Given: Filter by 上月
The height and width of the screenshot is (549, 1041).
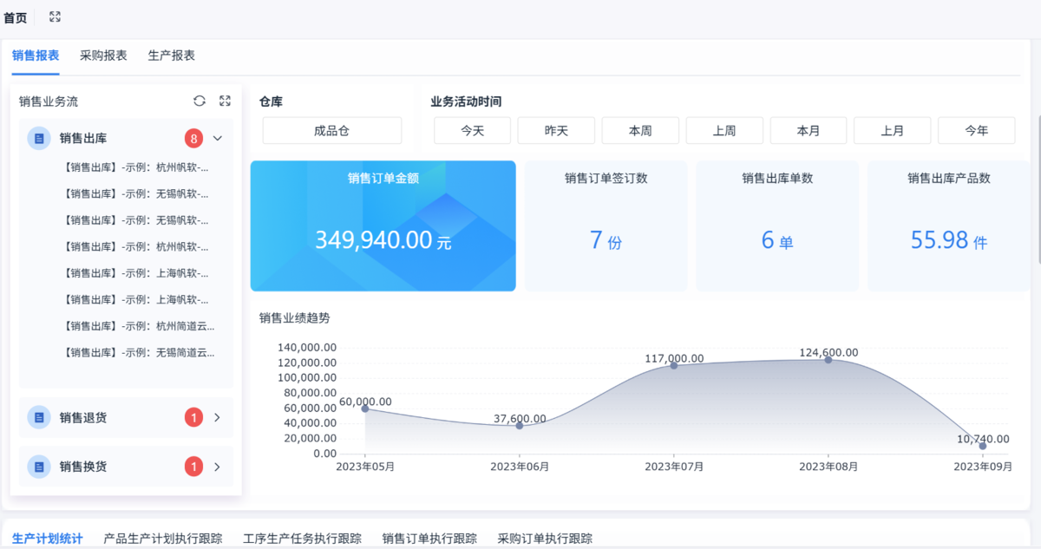Looking at the screenshot, I should 892,131.
